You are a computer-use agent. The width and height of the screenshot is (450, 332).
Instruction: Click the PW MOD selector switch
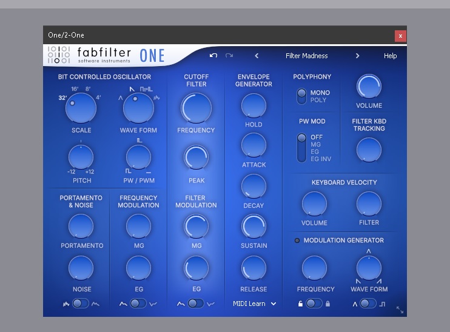tap(301, 148)
